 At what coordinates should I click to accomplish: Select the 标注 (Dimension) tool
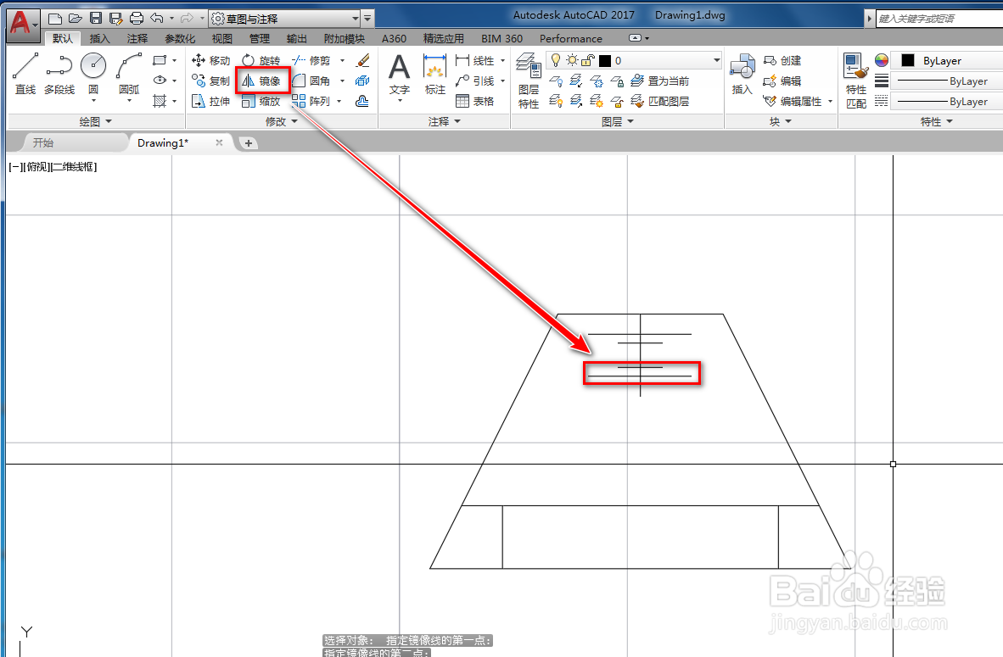(x=435, y=74)
